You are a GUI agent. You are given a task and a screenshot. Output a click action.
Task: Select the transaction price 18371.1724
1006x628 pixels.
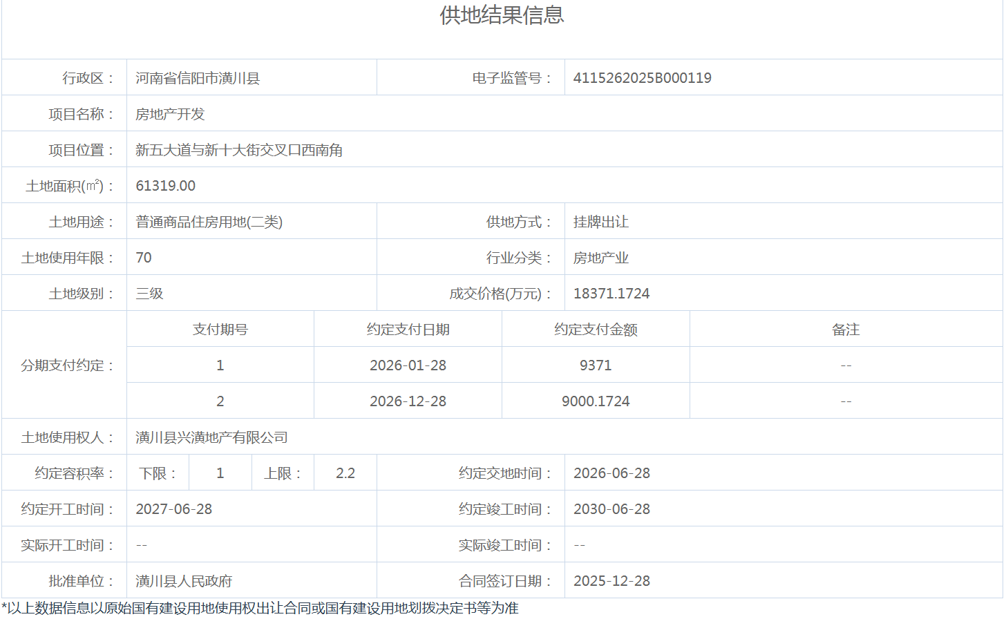click(x=611, y=294)
